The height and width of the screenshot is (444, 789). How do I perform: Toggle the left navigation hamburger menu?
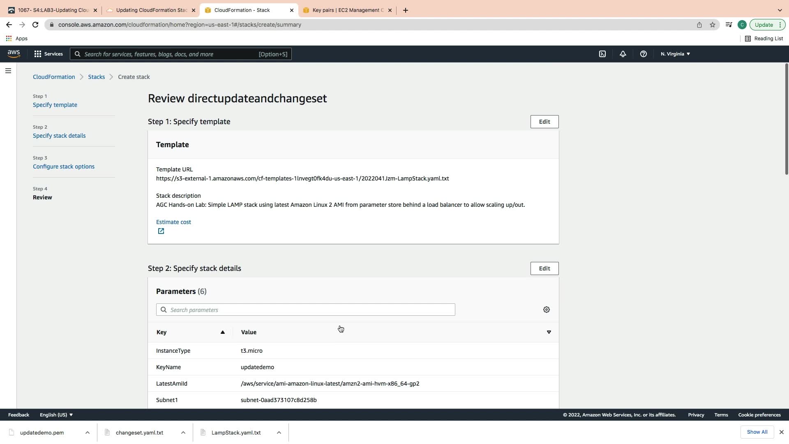tap(8, 71)
